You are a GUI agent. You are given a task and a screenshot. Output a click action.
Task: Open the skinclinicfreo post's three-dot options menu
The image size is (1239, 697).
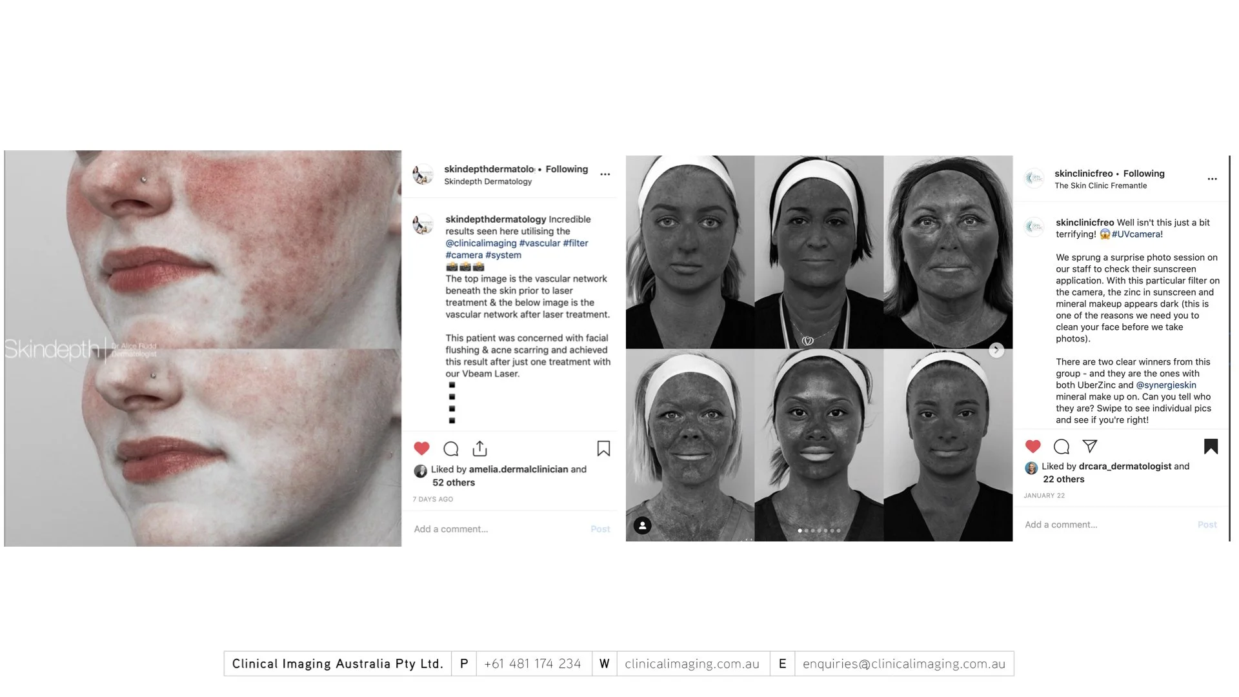click(x=1212, y=179)
